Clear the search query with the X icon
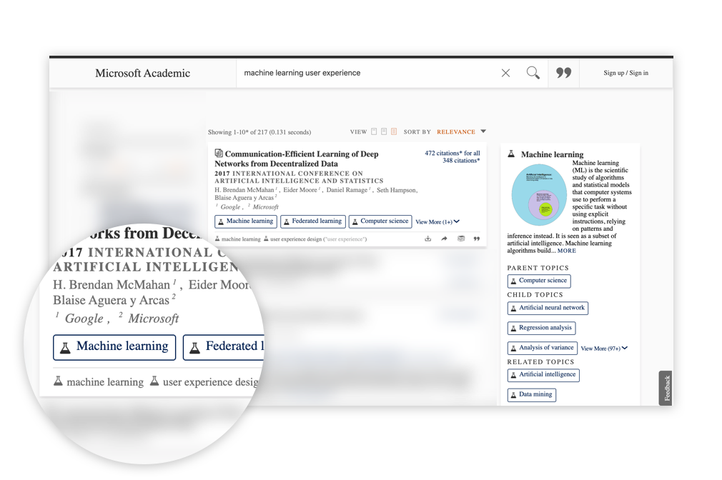Viewport: 722px width, 480px height. click(505, 73)
